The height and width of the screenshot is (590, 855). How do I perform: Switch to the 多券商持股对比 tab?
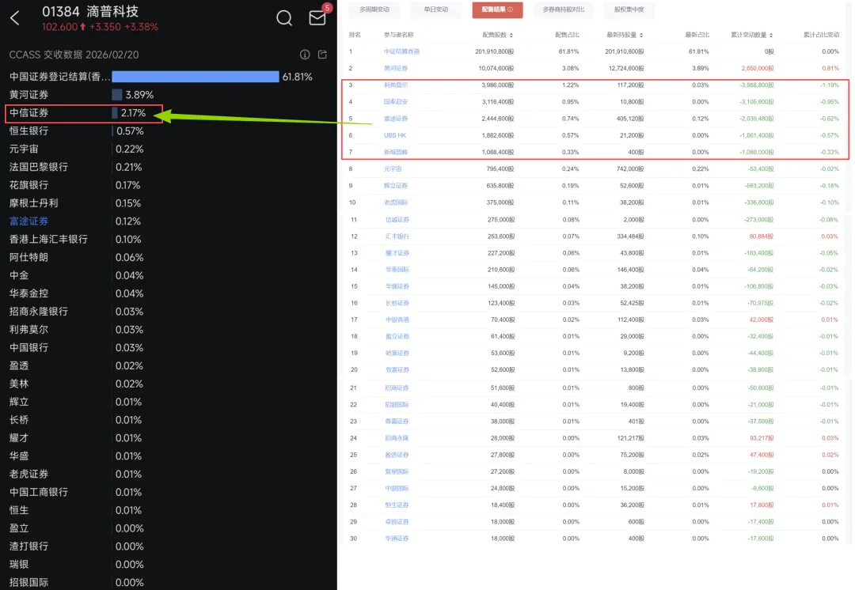click(x=564, y=9)
